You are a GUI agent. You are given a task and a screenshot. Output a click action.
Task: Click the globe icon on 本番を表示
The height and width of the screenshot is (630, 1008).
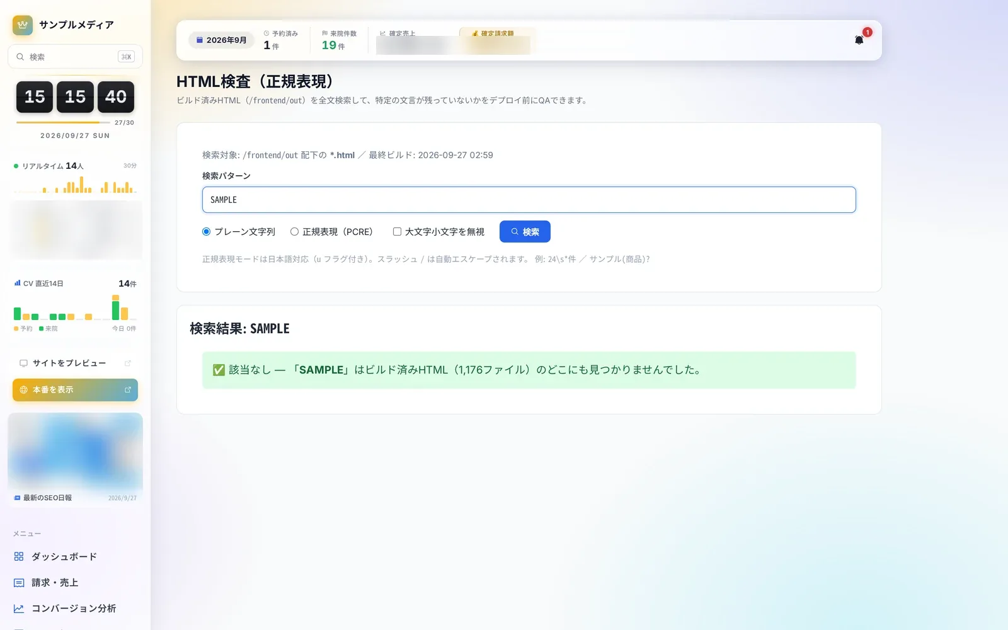(x=23, y=390)
